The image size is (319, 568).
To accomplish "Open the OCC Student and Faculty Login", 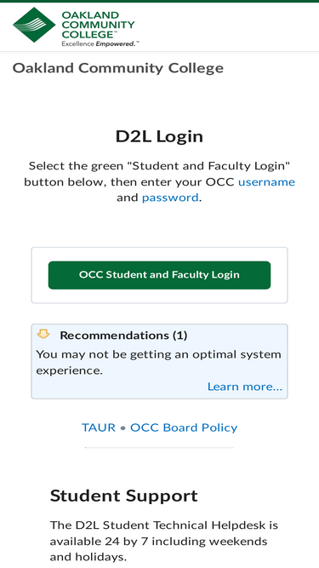I will 159,275.
